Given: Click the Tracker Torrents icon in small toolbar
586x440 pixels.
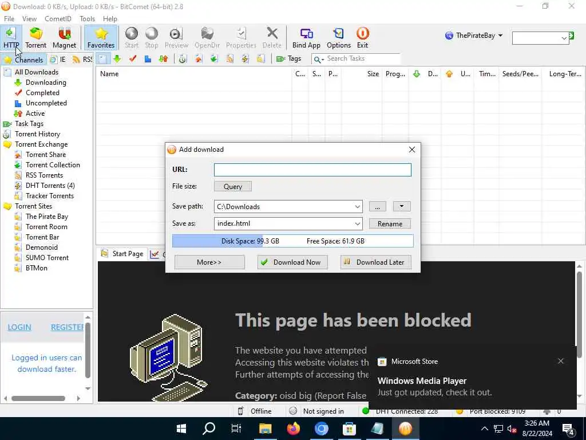Looking at the screenshot, I should (x=261, y=59).
